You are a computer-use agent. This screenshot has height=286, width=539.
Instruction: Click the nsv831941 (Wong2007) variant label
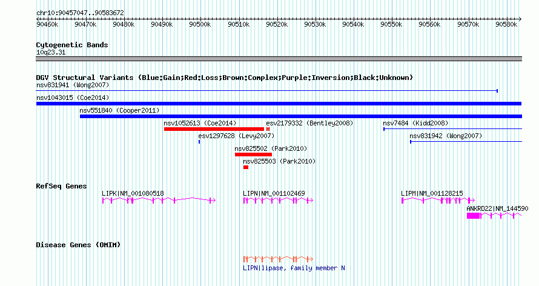[73, 85]
